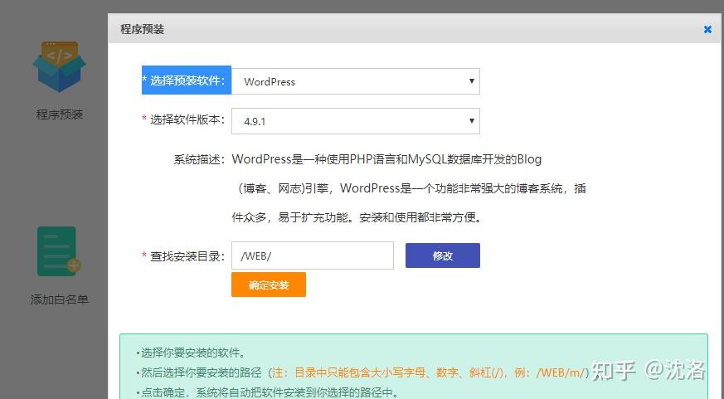Click the hint 点击确定，系统将自动把软件安装
The height and width of the screenshot is (399, 724).
pos(267,392)
